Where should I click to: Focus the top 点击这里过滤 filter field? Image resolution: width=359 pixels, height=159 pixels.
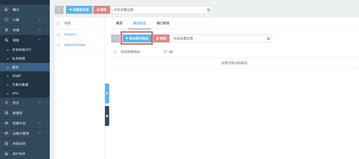pyautogui.click(x=162, y=10)
